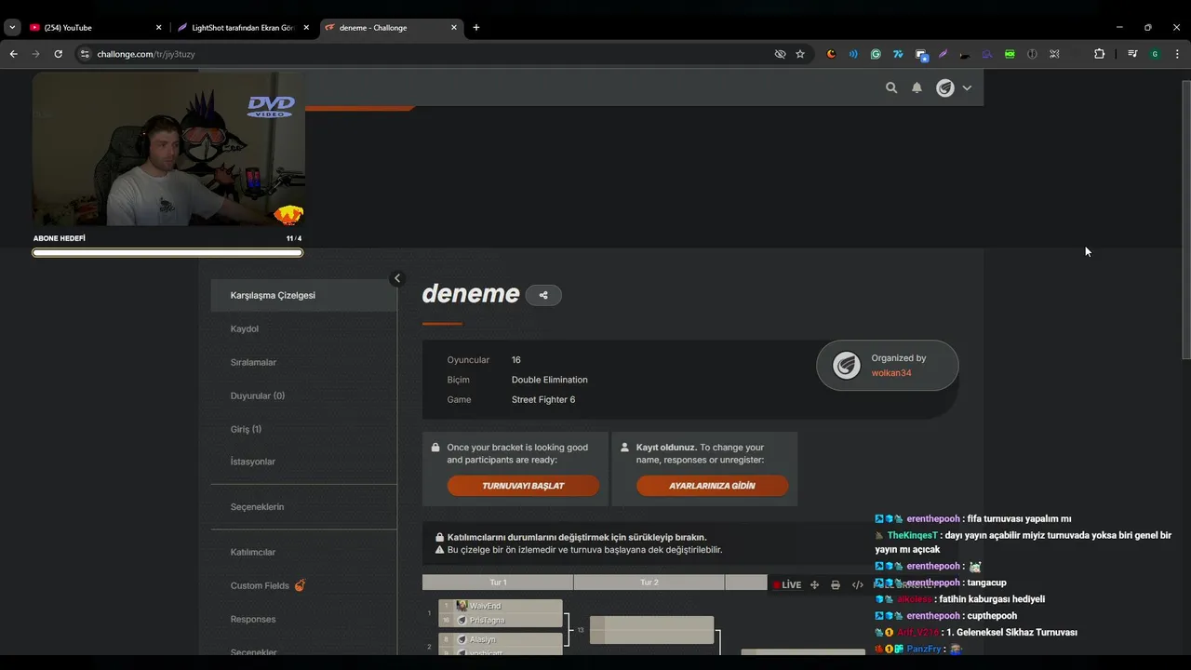Screen dimensions: 1191x670
Task: Select participant Alaslyn in the bracket
Action: pos(501,639)
